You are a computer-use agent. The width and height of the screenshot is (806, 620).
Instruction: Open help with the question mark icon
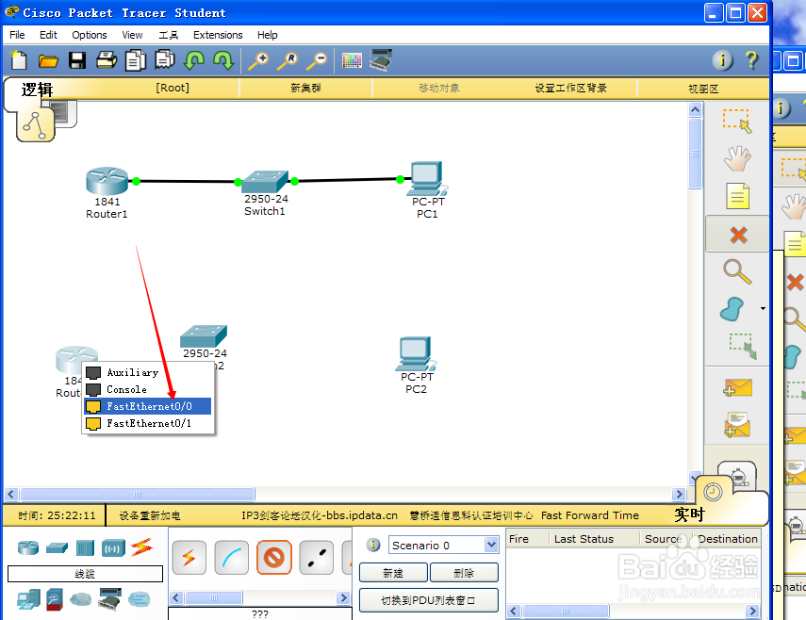point(751,60)
